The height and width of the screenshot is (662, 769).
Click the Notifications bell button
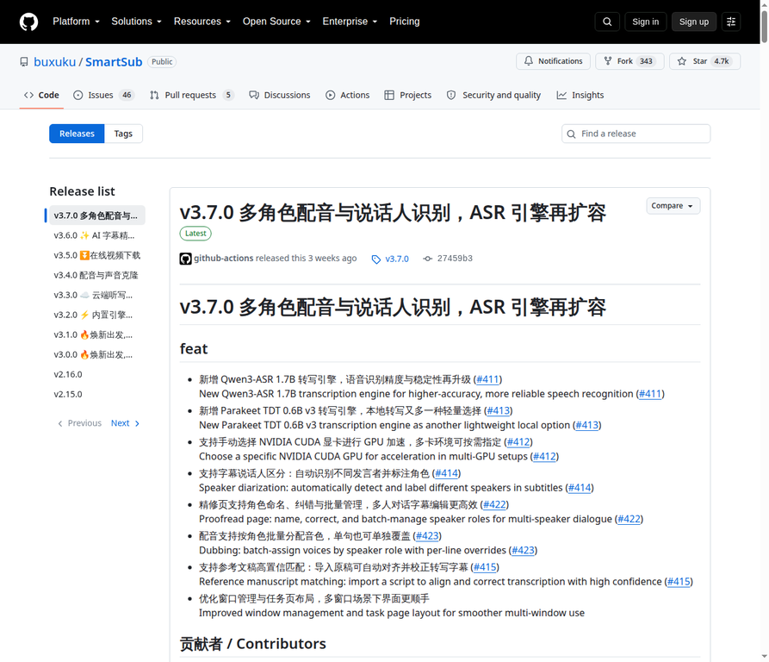[553, 61]
